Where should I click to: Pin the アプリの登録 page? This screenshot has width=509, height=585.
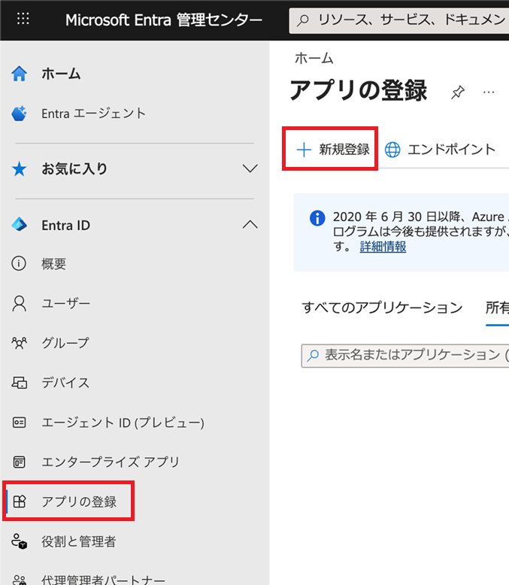457,92
